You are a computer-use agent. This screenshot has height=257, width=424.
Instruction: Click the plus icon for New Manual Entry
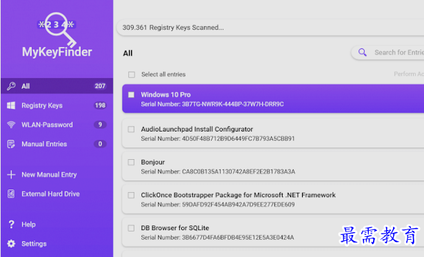coord(11,174)
